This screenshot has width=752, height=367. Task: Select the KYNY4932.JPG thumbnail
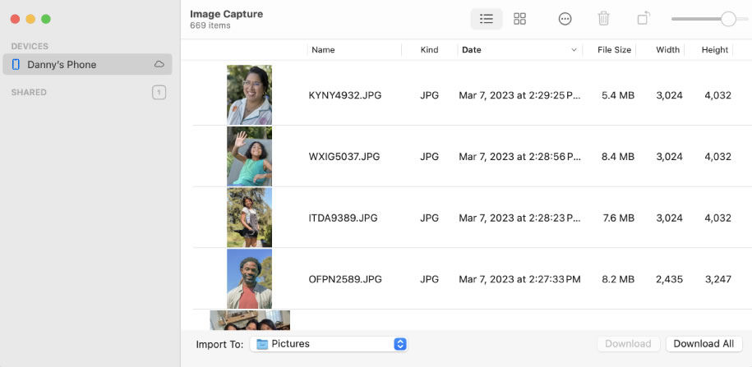249,95
